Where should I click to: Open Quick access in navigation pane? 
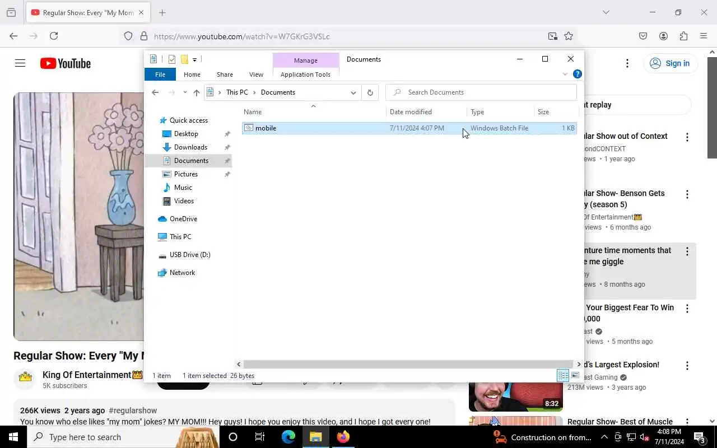188,120
